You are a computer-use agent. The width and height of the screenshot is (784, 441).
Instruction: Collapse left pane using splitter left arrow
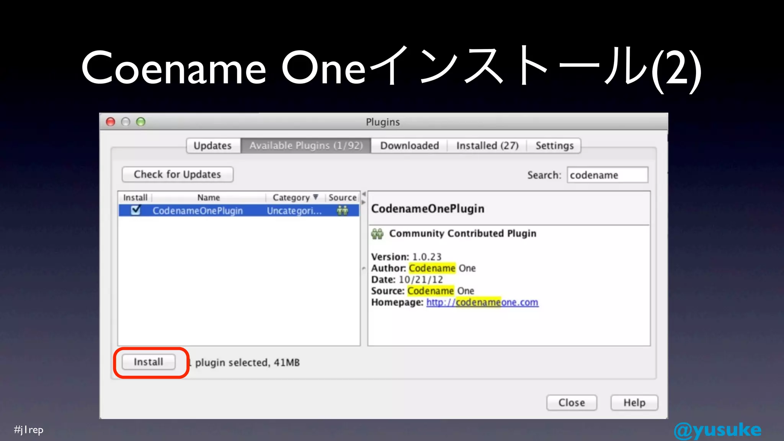[x=364, y=194]
